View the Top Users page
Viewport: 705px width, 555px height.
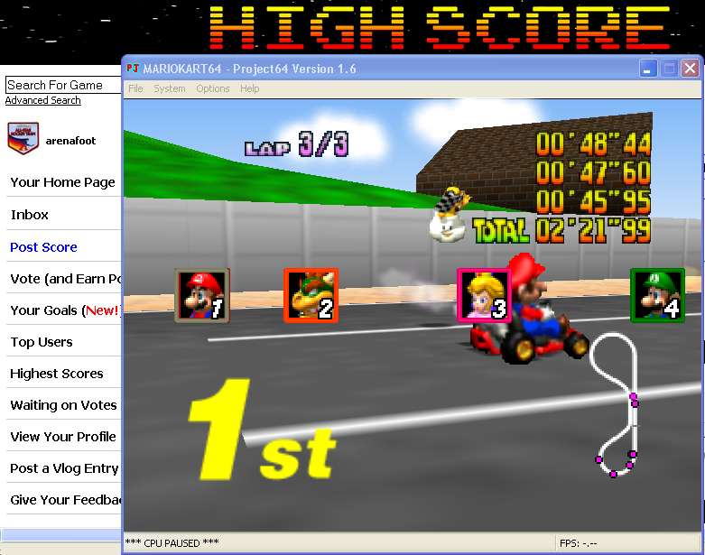coord(42,342)
